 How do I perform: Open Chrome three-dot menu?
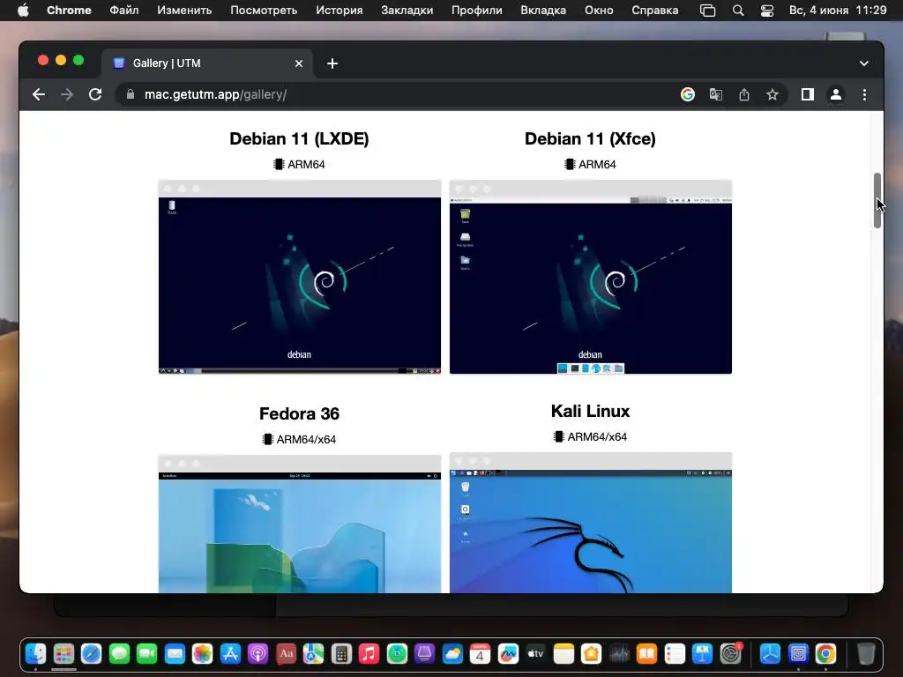tap(864, 94)
